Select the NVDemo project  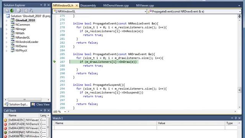pyautogui.click(x=21, y=46)
